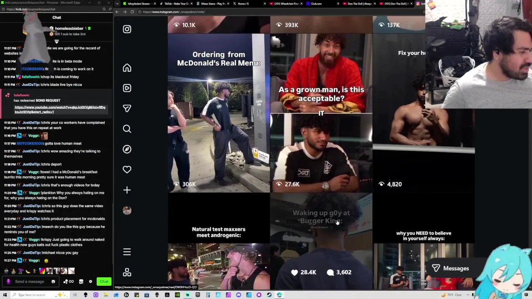532x299 pixels.
Task: Click the purple chat identity icon
Action: [x=8, y=282]
